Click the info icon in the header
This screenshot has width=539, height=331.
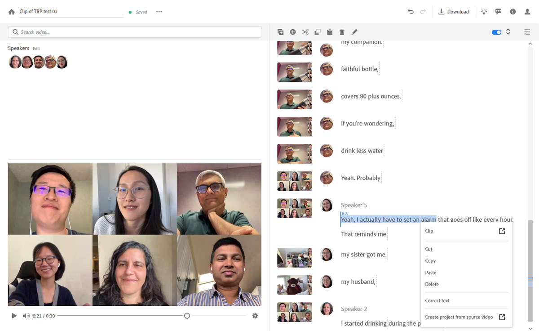512,12
